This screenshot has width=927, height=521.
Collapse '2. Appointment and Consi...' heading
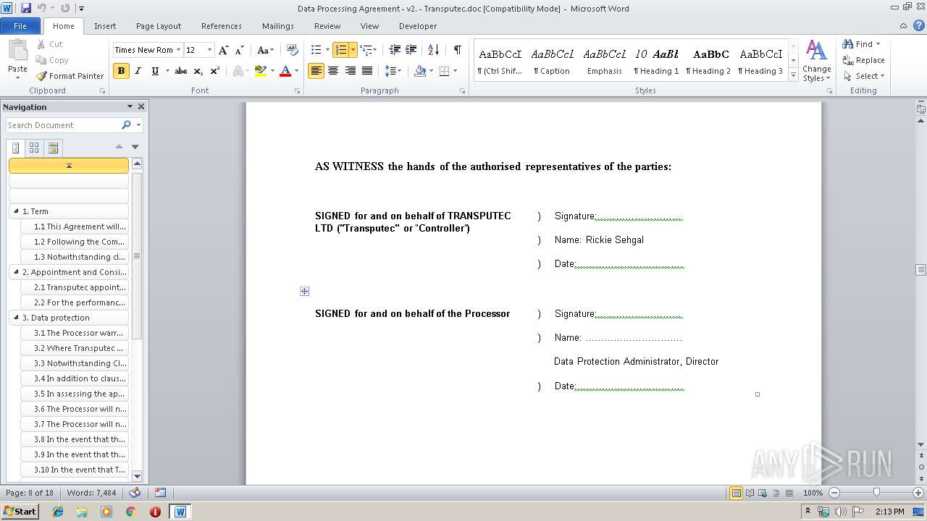coord(15,272)
